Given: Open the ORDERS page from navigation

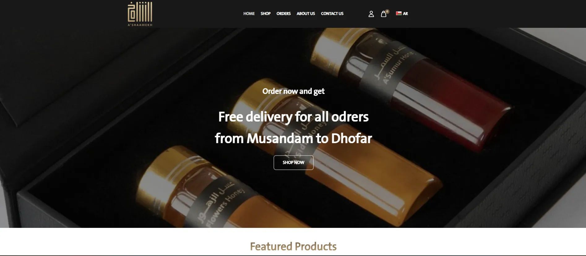Looking at the screenshot, I should pyautogui.click(x=283, y=14).
